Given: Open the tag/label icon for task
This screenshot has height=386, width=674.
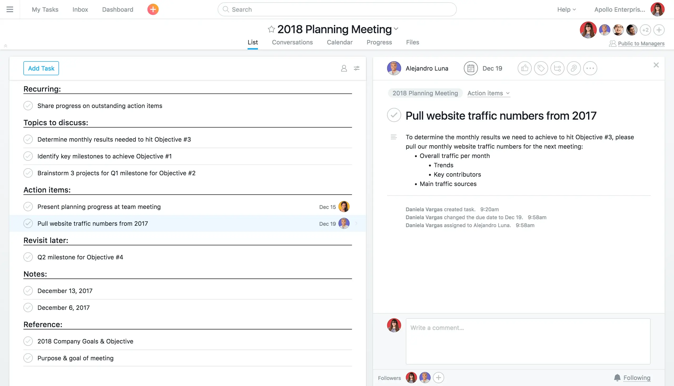Looking at the screenshot, I should pos(541,68).
